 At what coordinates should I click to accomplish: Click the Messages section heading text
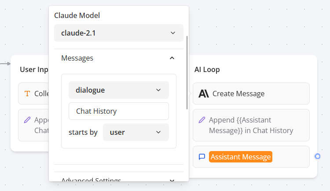(77, 58)
